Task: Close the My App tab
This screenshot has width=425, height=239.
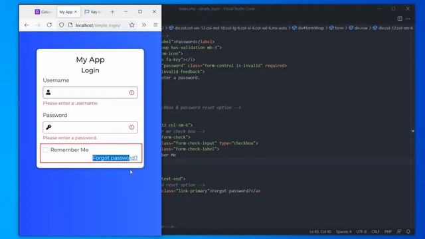Action: (x=76, y=12)
